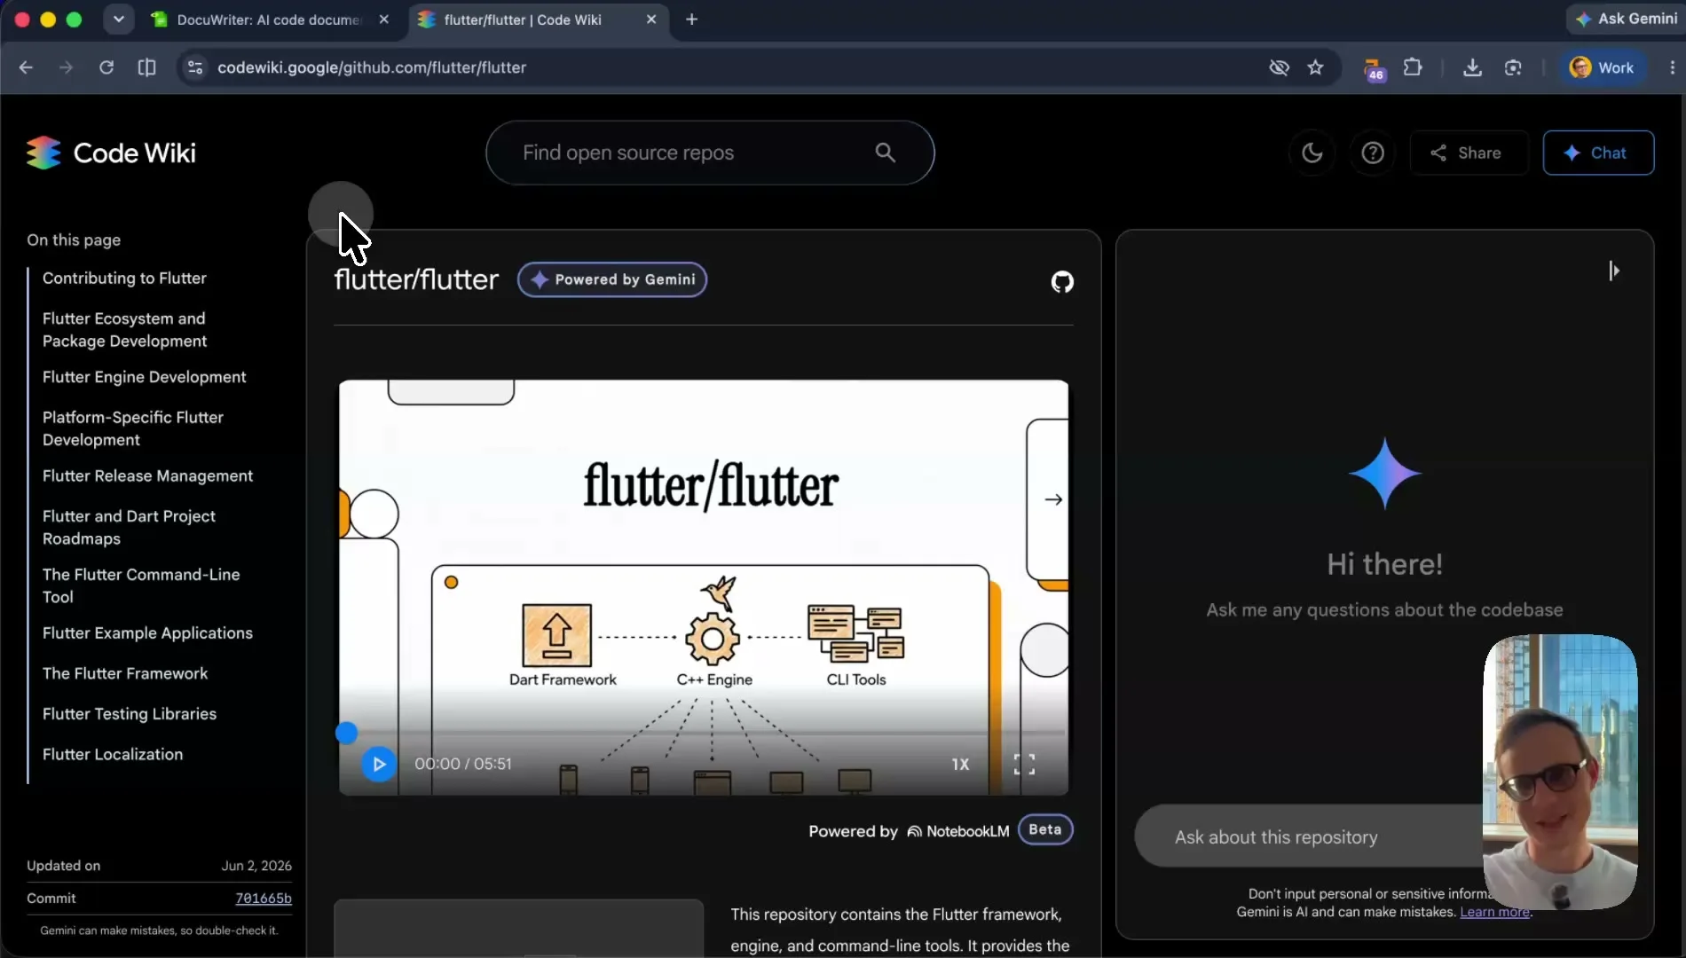Open the Chat panel button
This screenshot has width=1686, height=958.
tap(1598, 153)
